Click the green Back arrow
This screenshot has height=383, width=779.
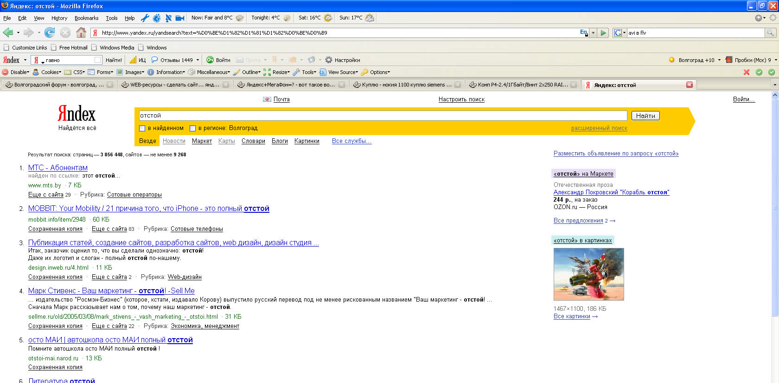8,32
